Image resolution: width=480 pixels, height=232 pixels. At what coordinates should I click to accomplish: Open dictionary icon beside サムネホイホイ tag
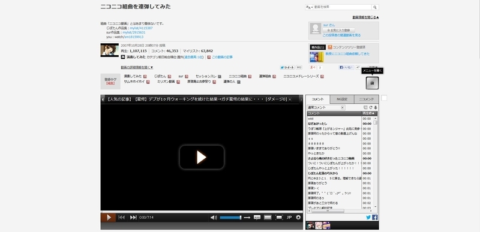pos(148,82)
